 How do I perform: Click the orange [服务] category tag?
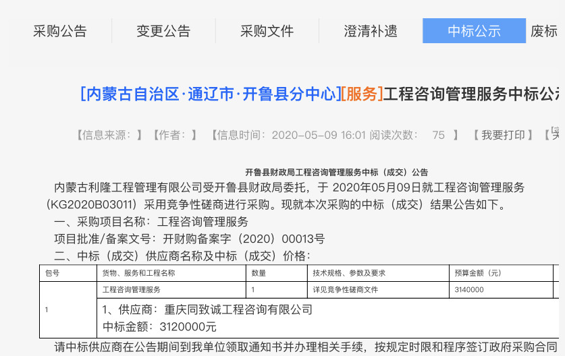tap(362, 94)
